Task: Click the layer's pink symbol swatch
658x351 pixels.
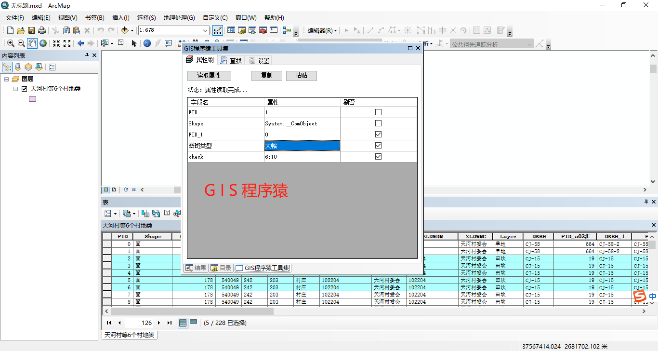Action: pos(32,98)
